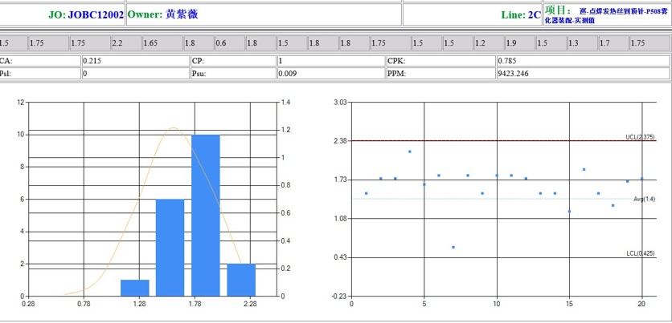Click the histogram bar with height six
The width and height of the screenshot is (672, 323).
pos(170,247)
